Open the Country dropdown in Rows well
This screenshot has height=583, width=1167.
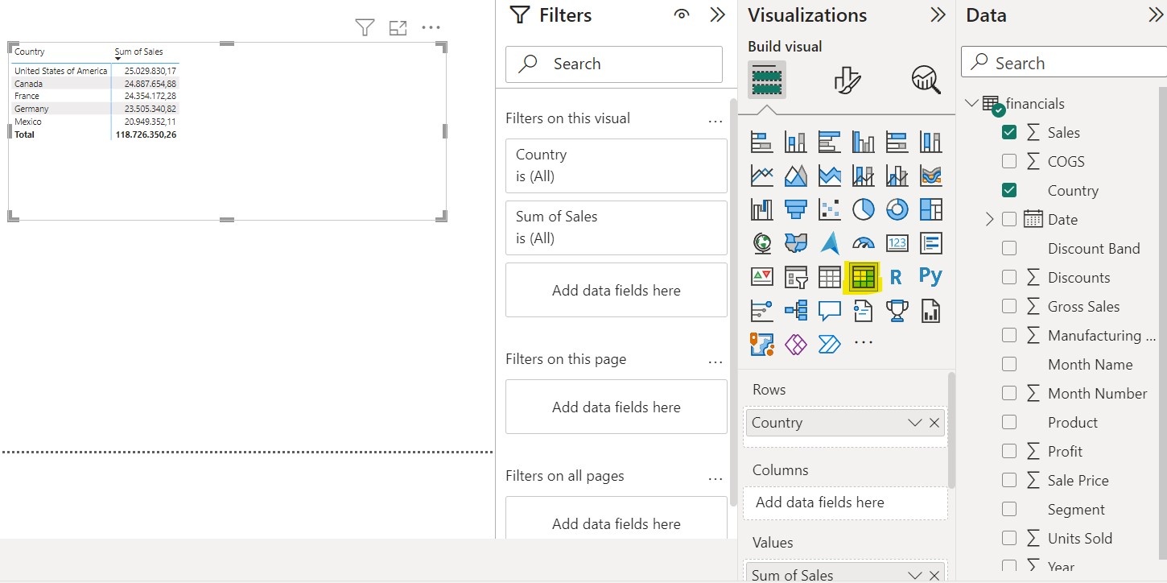914,422
